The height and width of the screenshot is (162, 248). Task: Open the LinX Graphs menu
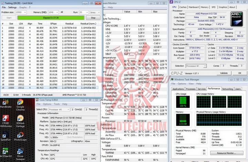tap(23, 8)
